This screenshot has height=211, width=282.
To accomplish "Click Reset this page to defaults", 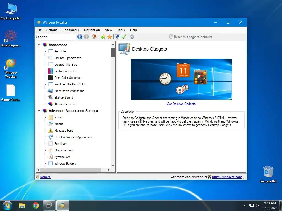I will coord(190,37).
